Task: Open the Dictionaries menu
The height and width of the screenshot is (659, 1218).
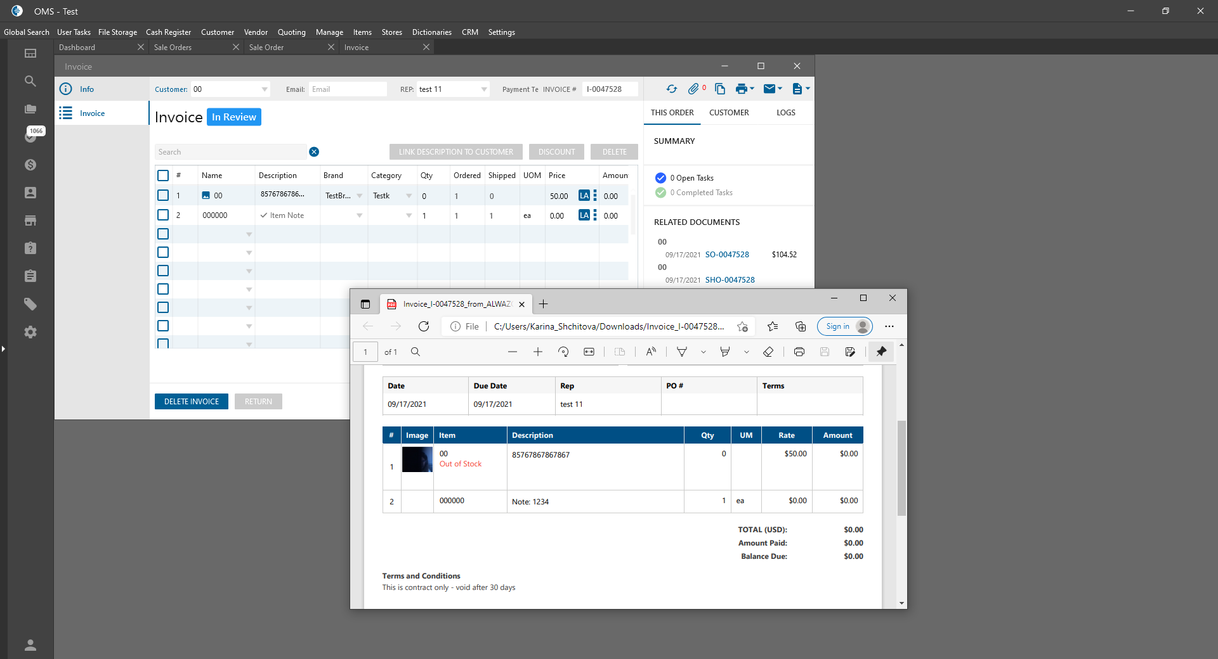Action: tap(431, 32)
